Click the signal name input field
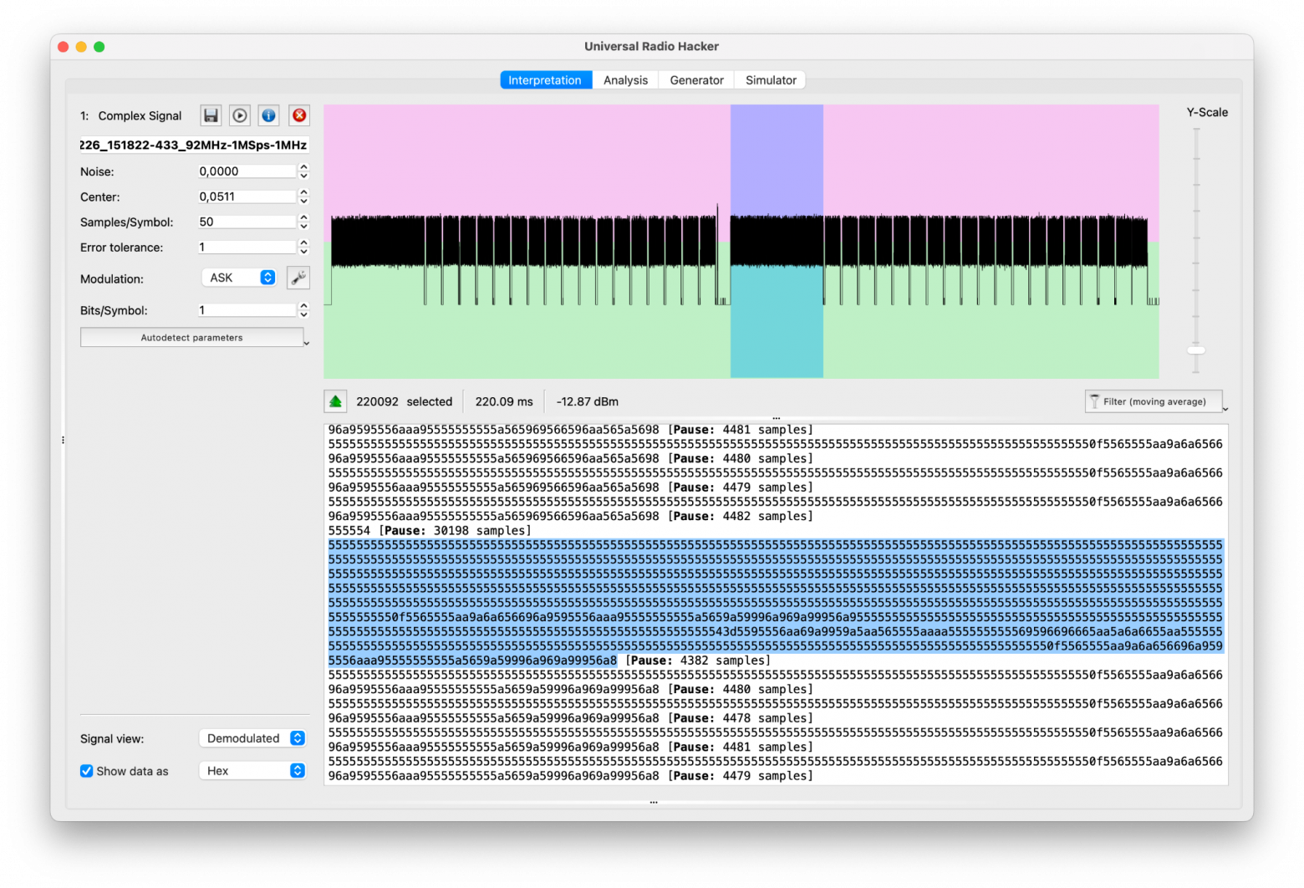Viewport: 1304px width, 888px height. 194,145
